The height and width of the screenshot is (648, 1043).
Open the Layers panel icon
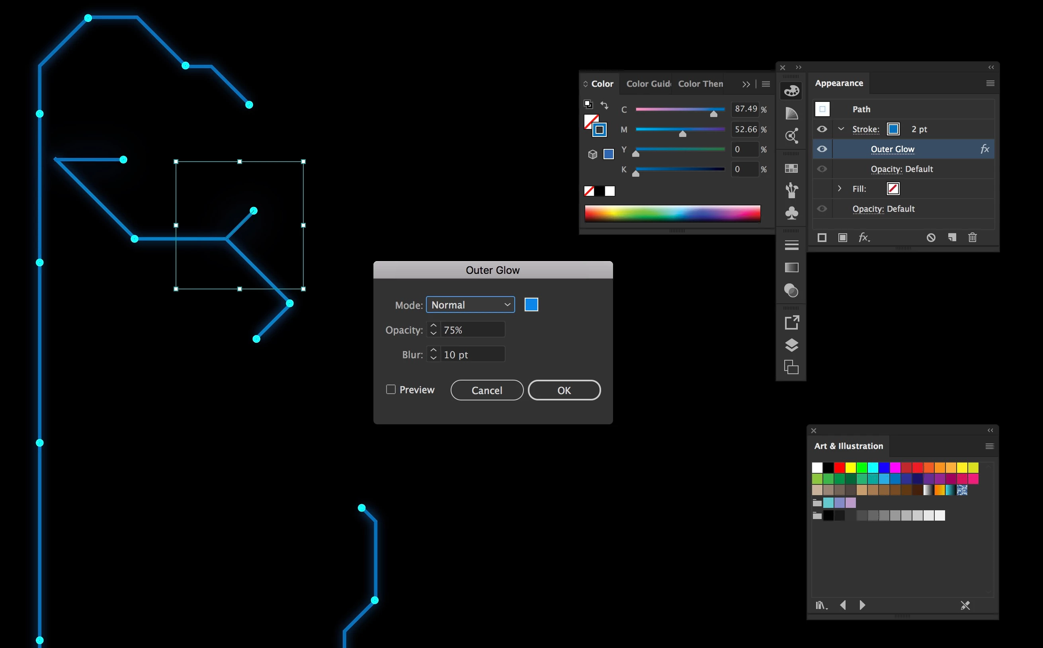click(791, 345)
